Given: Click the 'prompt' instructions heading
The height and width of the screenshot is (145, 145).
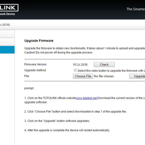Looking at the screenshot, I should 29,88.
